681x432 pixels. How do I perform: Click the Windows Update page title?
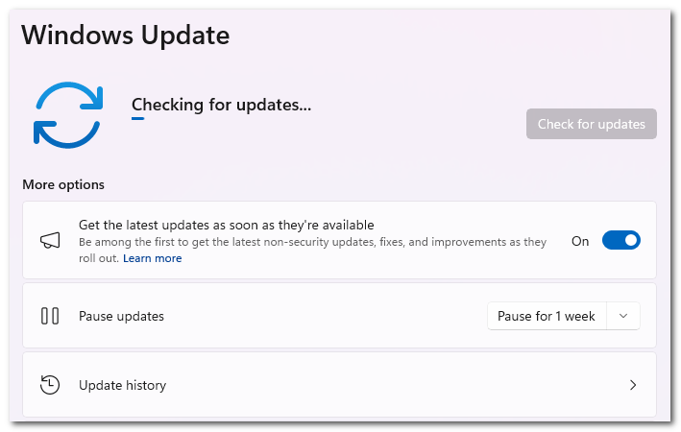[x=126, y=36]
